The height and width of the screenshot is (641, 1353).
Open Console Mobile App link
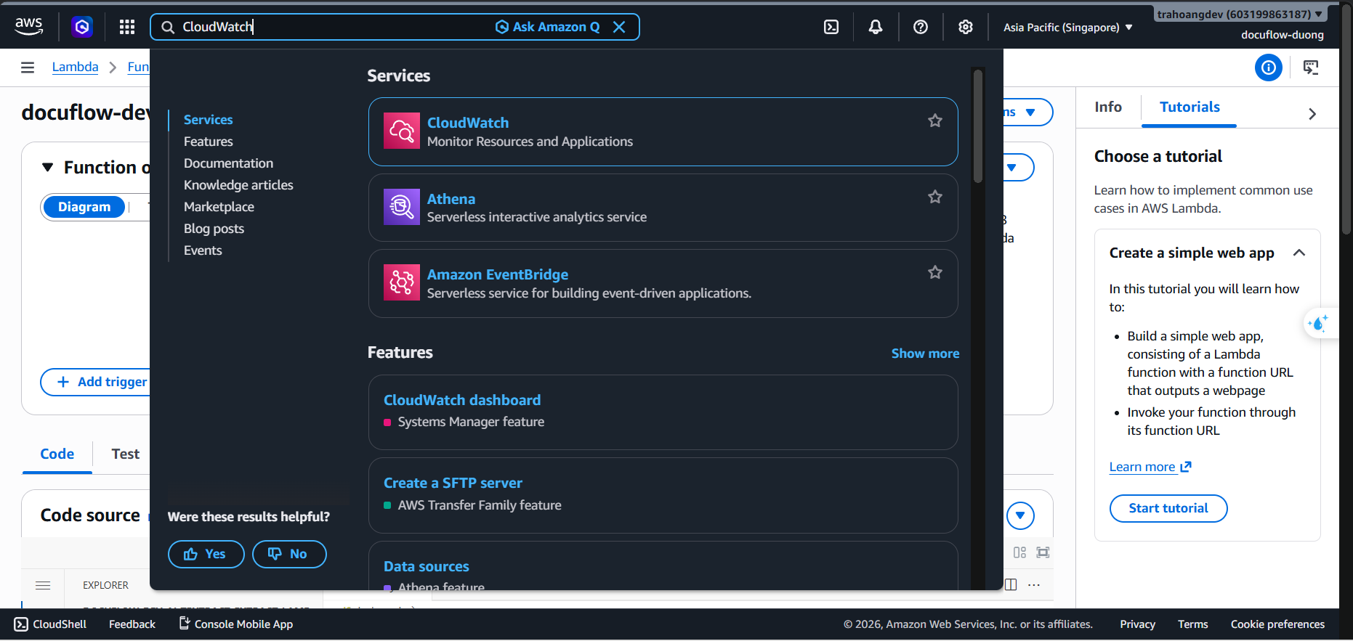click(x=236, y=624)
